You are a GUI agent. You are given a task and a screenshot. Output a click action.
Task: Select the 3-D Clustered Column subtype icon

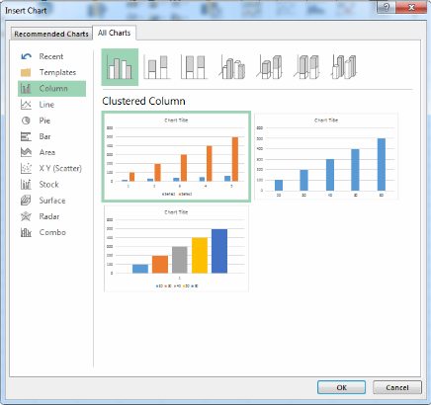pyautogui.click(x=232, y=67)
